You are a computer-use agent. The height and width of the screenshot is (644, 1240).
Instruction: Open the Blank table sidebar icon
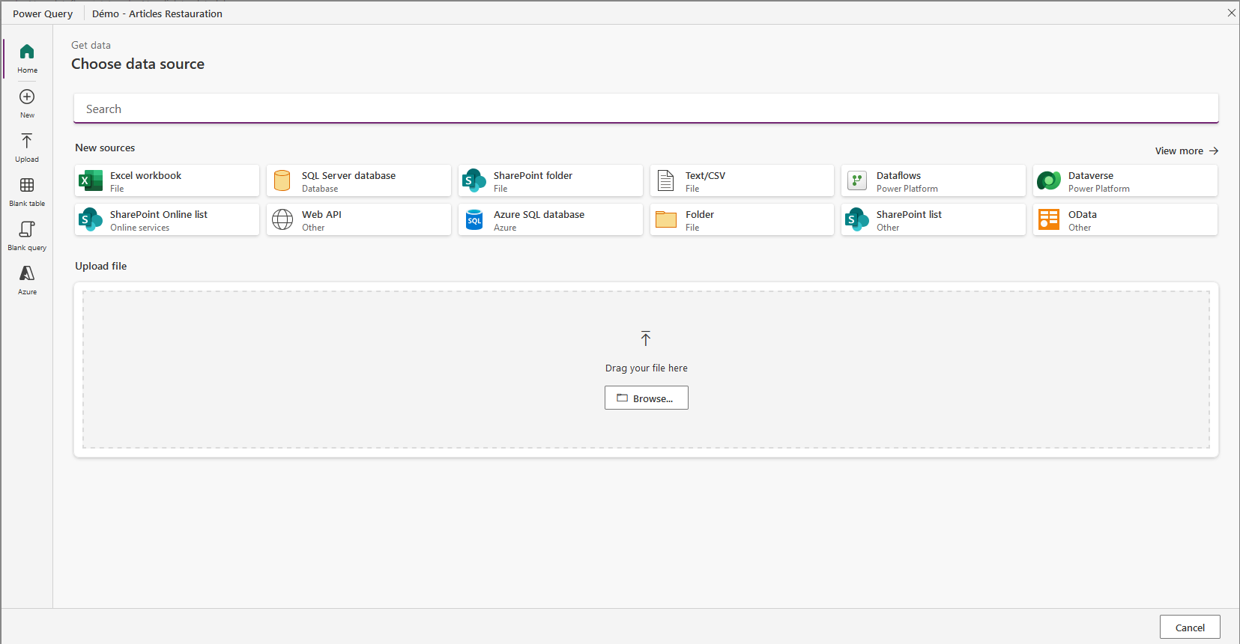[x=27, y=185]
